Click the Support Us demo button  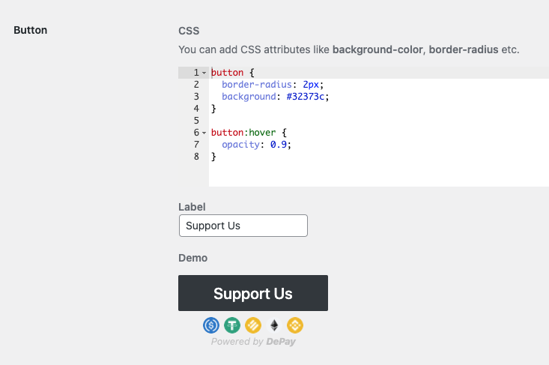(x=253, y=293)
